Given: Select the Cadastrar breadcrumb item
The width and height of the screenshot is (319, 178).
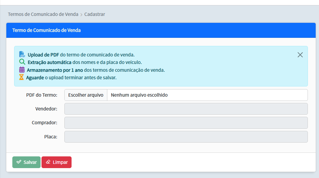Looking at the screenshot, I should tap(94, 14).
